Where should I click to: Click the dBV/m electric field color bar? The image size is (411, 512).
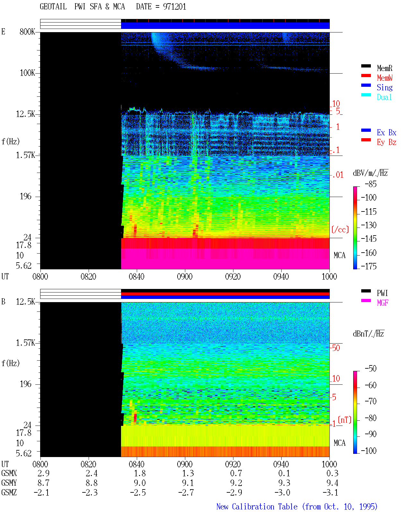tap(355, 228)
